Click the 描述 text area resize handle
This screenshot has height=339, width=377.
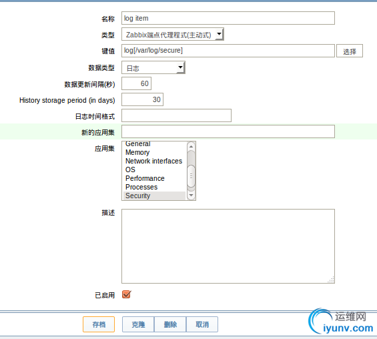click(x=331, y=280)
